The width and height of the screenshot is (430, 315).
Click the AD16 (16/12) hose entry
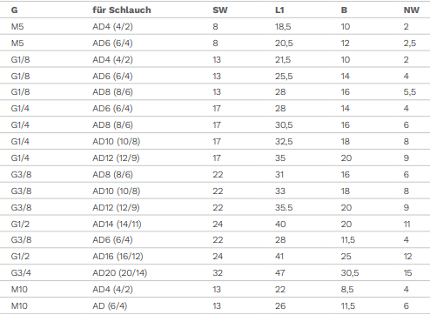pos(118,257)
